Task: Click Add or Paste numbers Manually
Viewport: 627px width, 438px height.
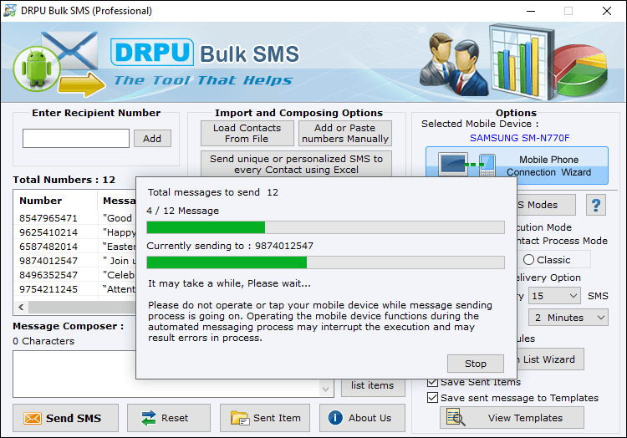Action: coord(345,134)
